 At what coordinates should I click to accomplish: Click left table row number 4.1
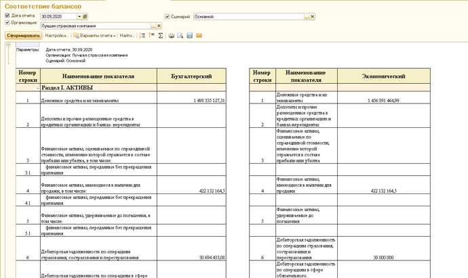28,204
